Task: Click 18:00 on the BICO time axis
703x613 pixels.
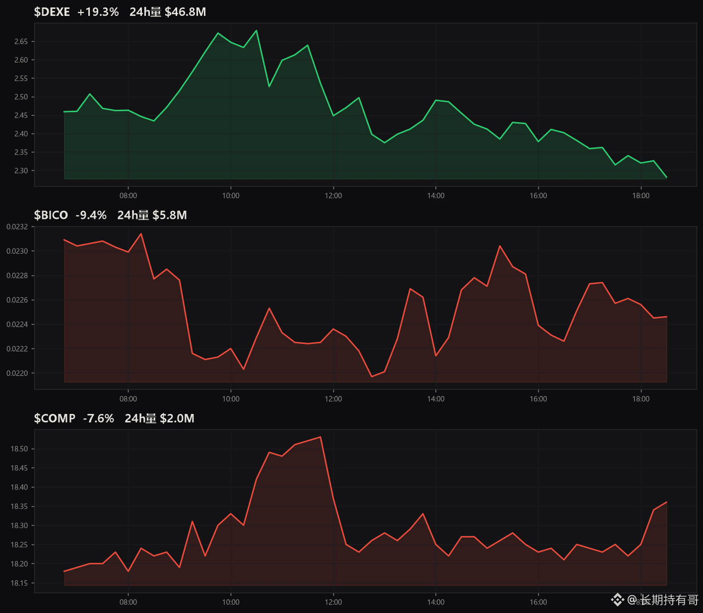Action: [641, 399]
